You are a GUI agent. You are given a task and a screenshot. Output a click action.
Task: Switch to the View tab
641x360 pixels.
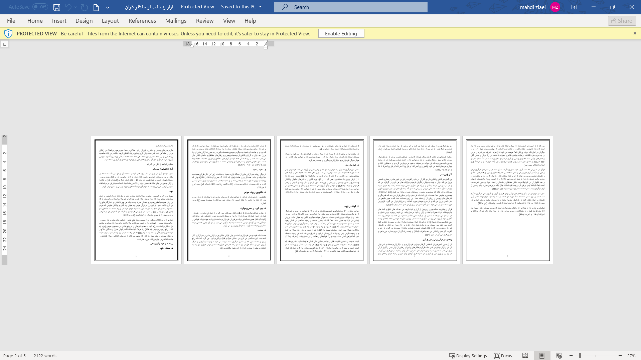(229, 21)
